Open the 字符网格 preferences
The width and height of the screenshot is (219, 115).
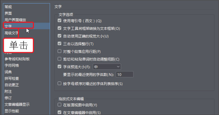pos(12,66)
